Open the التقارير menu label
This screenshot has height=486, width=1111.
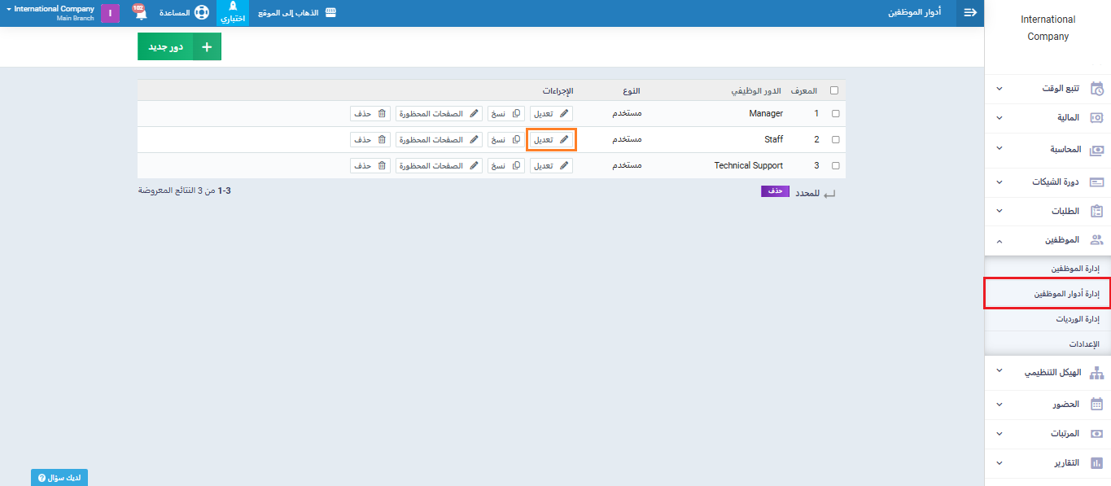coord(1067,463)
